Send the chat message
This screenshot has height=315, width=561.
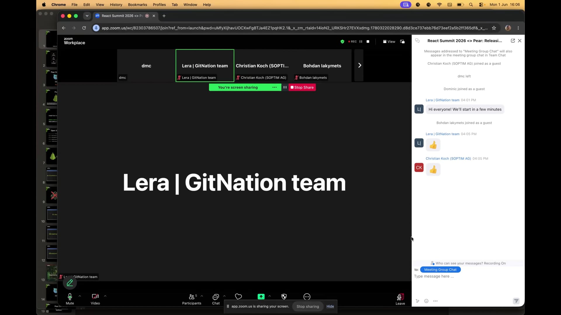point(516,301)
